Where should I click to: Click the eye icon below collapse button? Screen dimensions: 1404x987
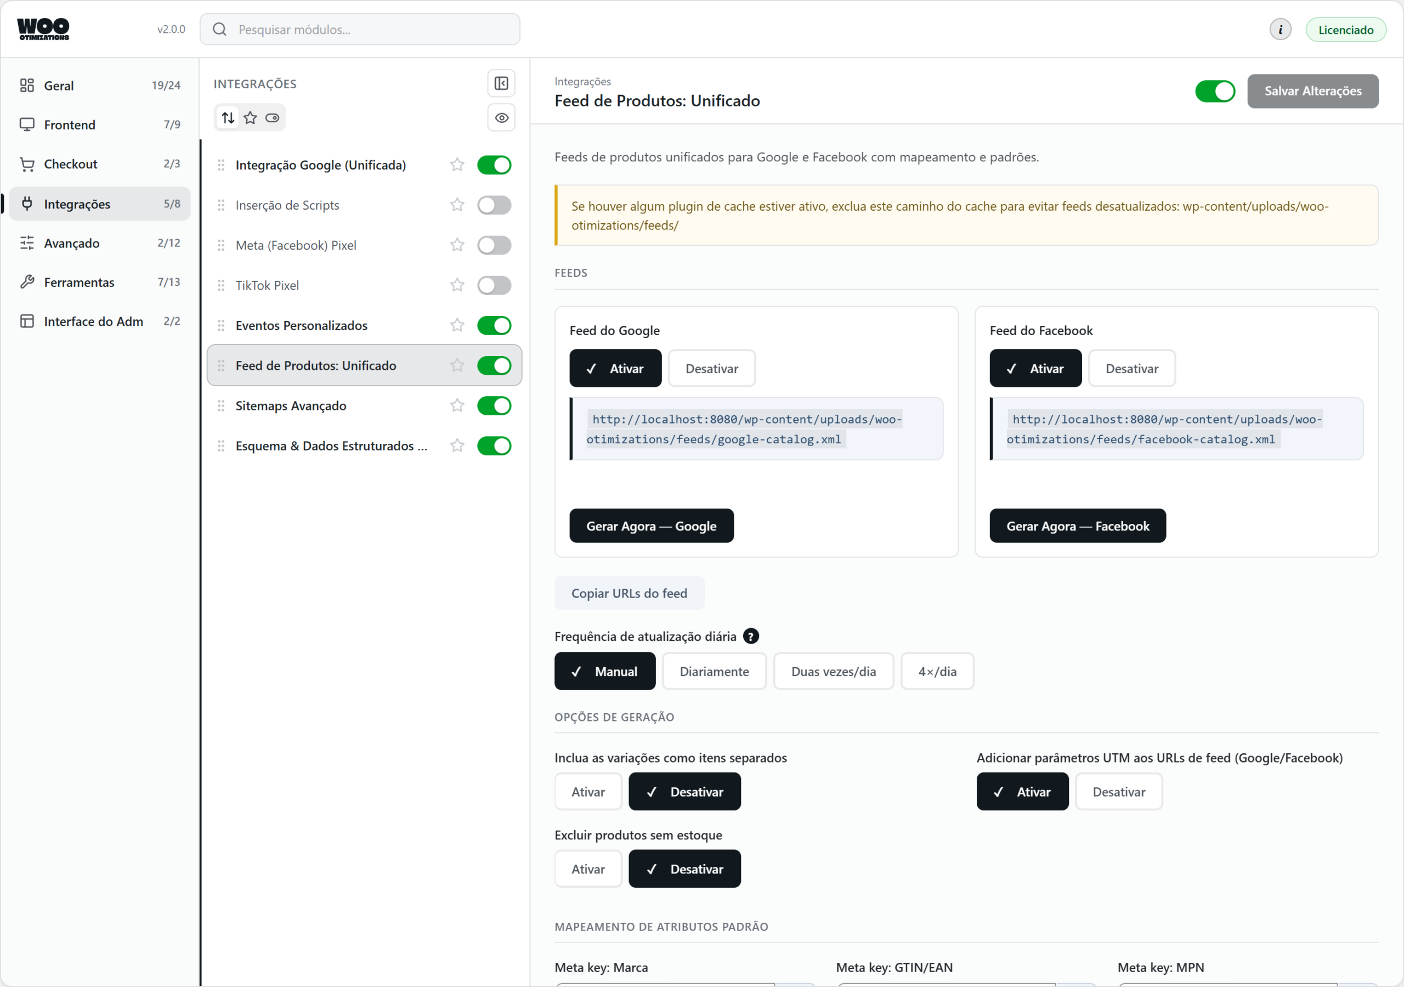point(501,117)
